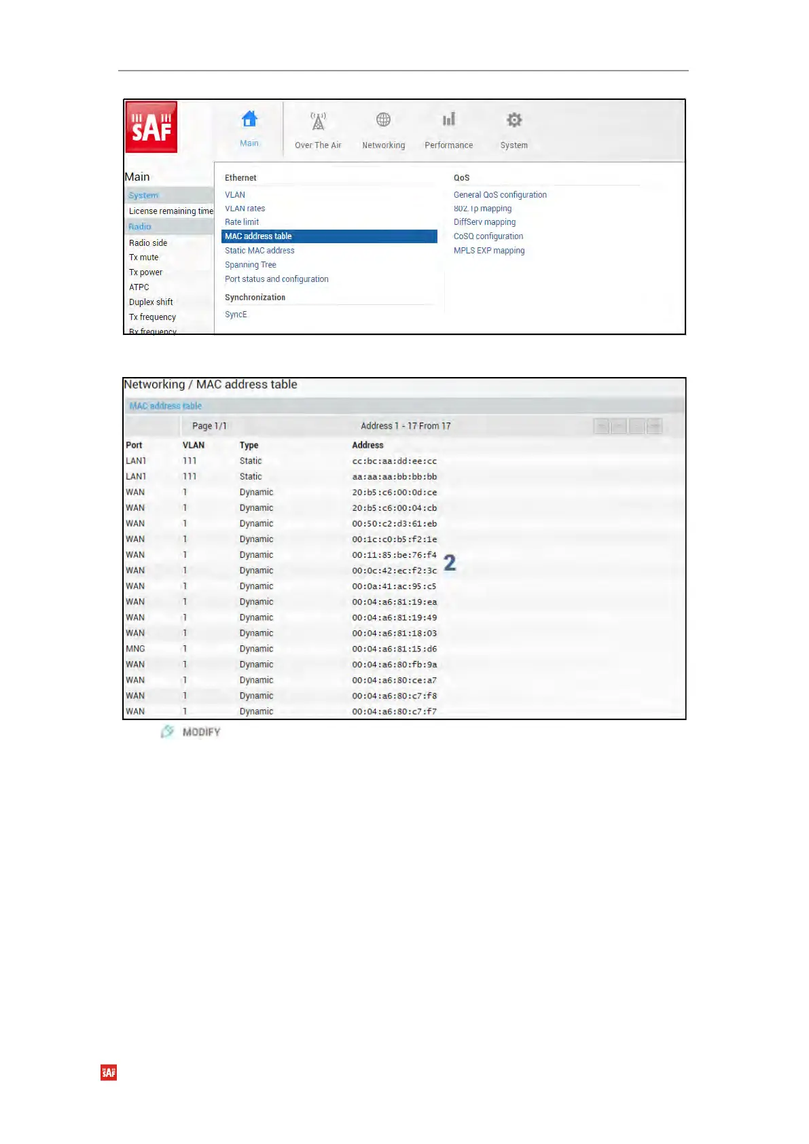809x1144 pixels.
Task: Click the MODIFY label below table
Action: pos(202,732)
